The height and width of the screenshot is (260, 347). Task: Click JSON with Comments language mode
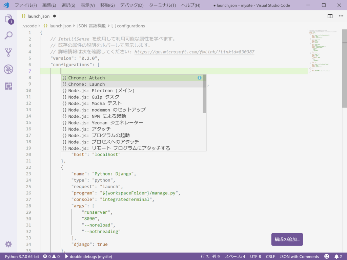pyautogui.click(x=299, y=257)
